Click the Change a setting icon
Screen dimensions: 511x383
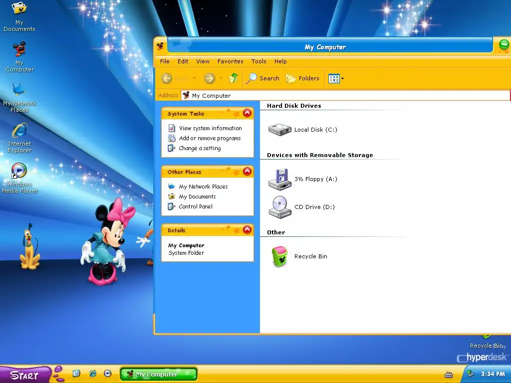[172, 148]
